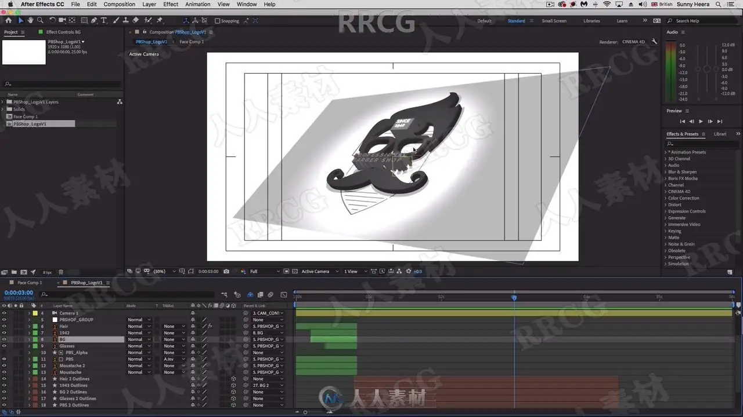
Task: Click the Wi-Fi icon in macOS menu bar
Action: [x=607, y=4]
